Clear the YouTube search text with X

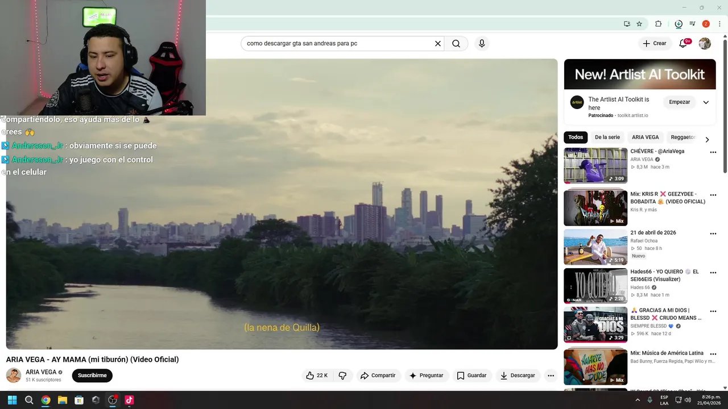tap(438, 43)
